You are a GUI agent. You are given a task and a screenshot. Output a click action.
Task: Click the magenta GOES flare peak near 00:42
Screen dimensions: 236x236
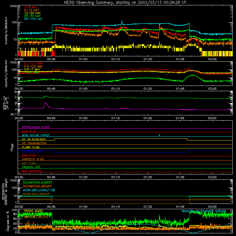[x=45, y=103]
